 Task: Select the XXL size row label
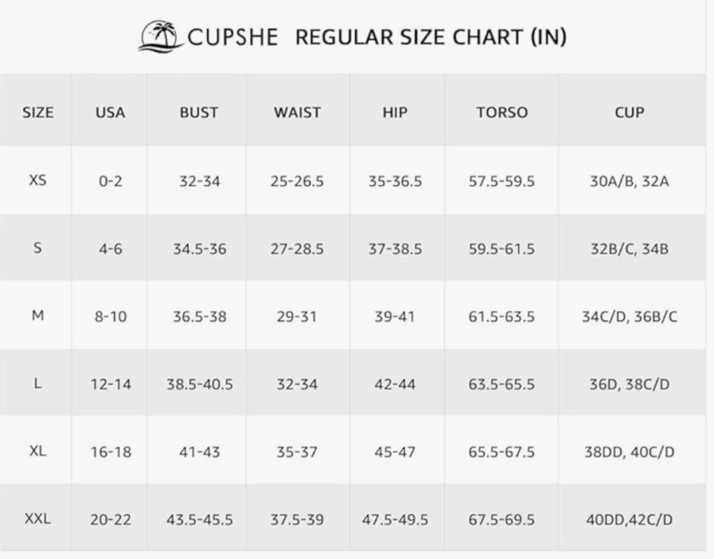click(38, 519)
